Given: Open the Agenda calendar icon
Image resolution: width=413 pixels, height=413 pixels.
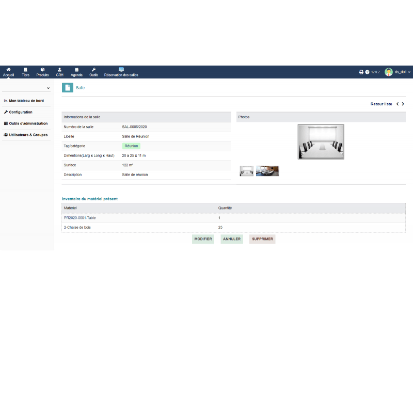Looking at the screenshot, I should (76, 70).
